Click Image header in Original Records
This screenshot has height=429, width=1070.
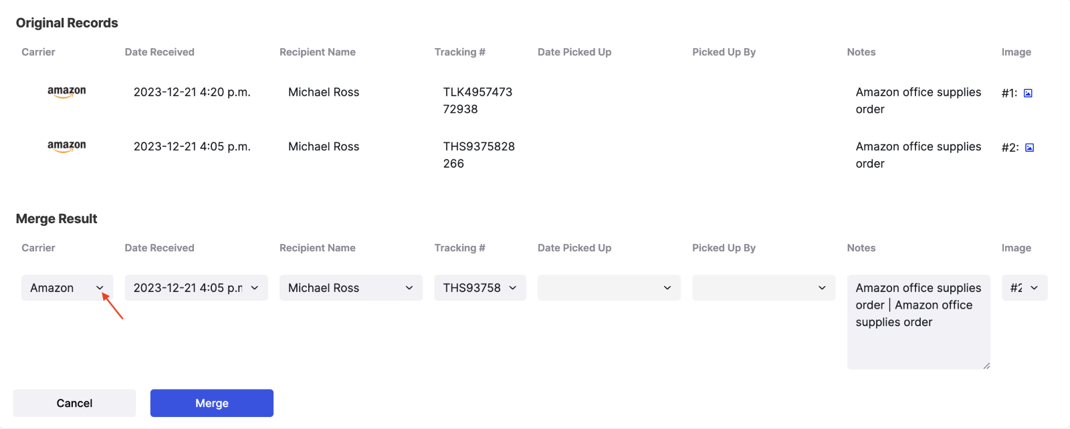tap(1016, 52)
